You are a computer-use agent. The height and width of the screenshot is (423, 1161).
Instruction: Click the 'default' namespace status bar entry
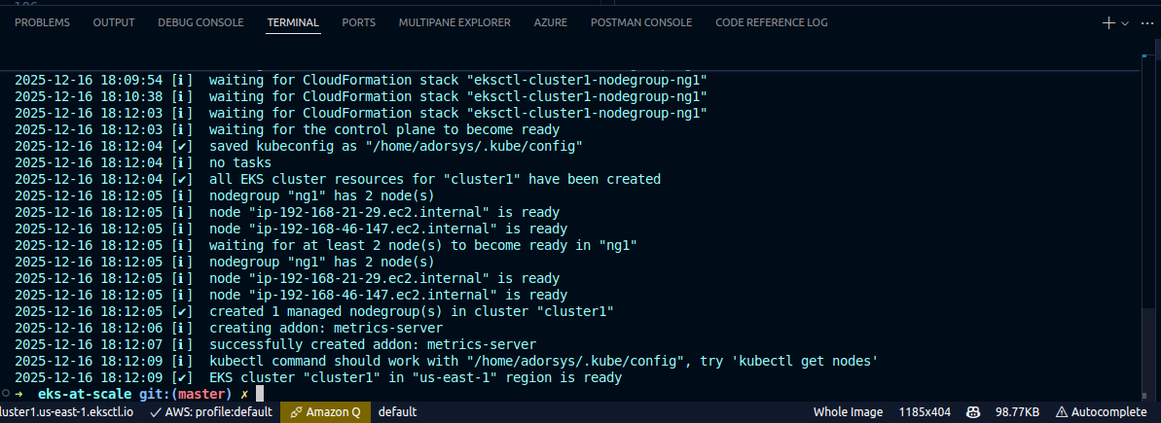[x=398, y=412]
